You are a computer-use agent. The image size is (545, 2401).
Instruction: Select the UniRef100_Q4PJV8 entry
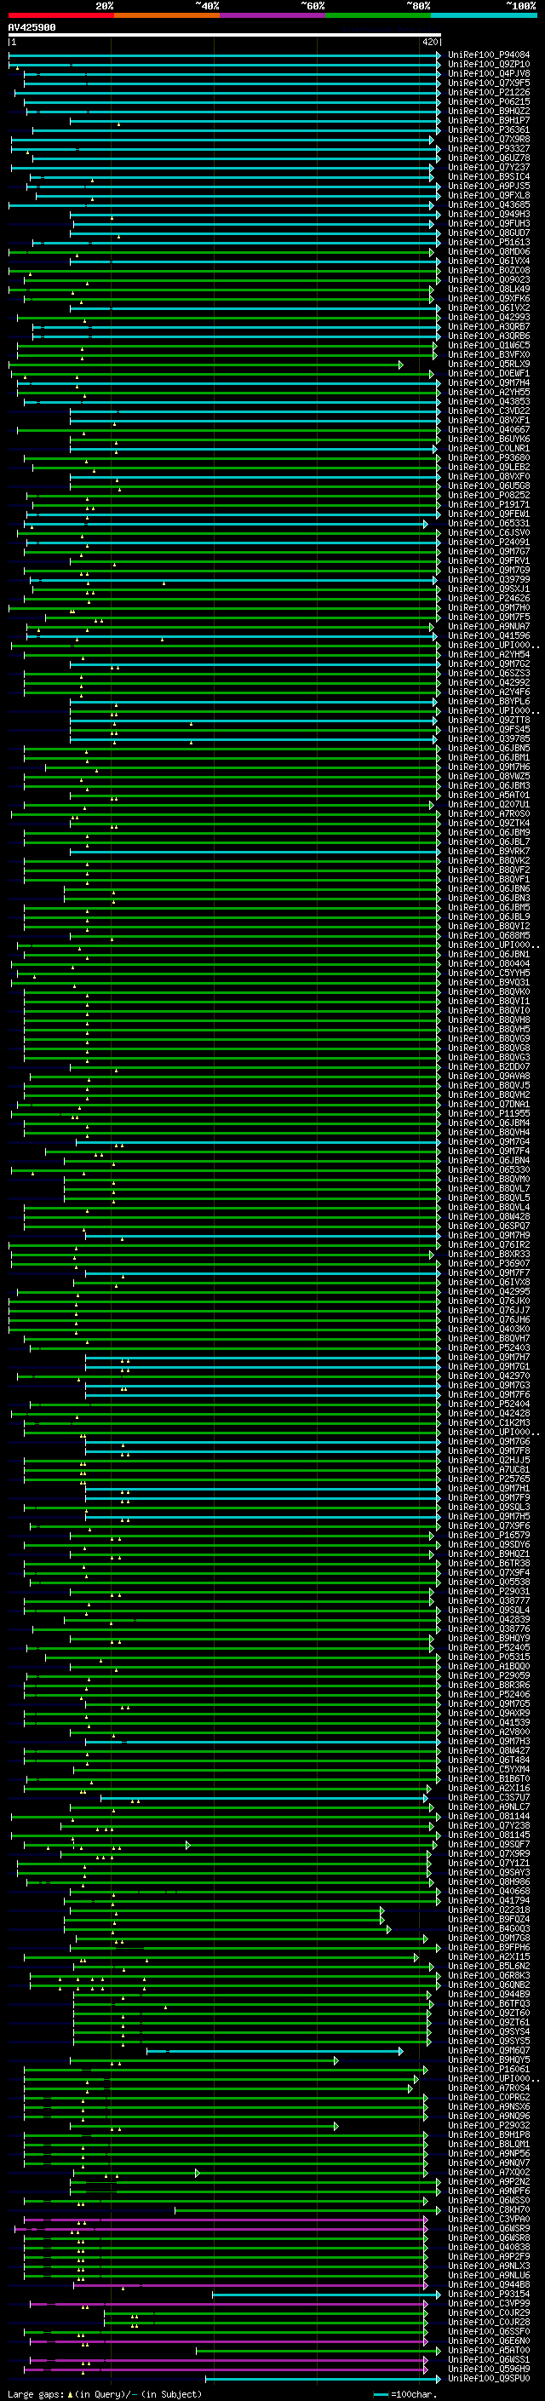coord(488,73)
